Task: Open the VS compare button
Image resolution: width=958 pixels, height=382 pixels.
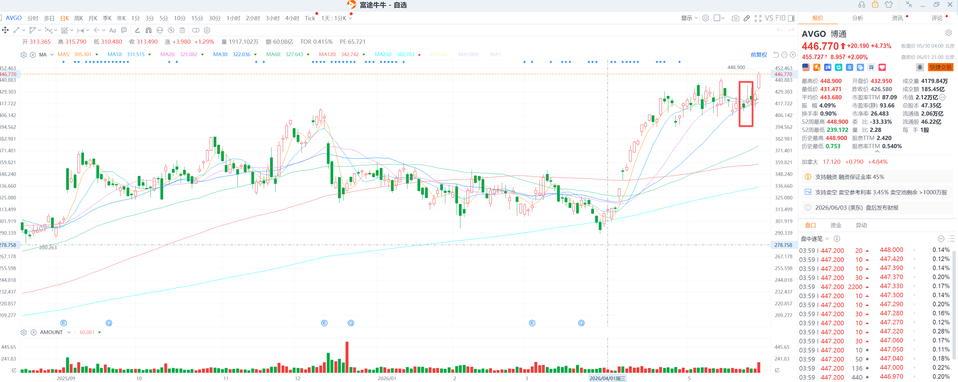Action: click(x=769, y=18)
